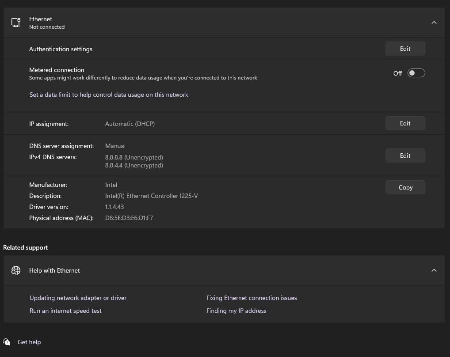The image size is (450, 357).
Task: Click the 8.8.8.8 DNS server entry
Action: [x=134, y=157]
